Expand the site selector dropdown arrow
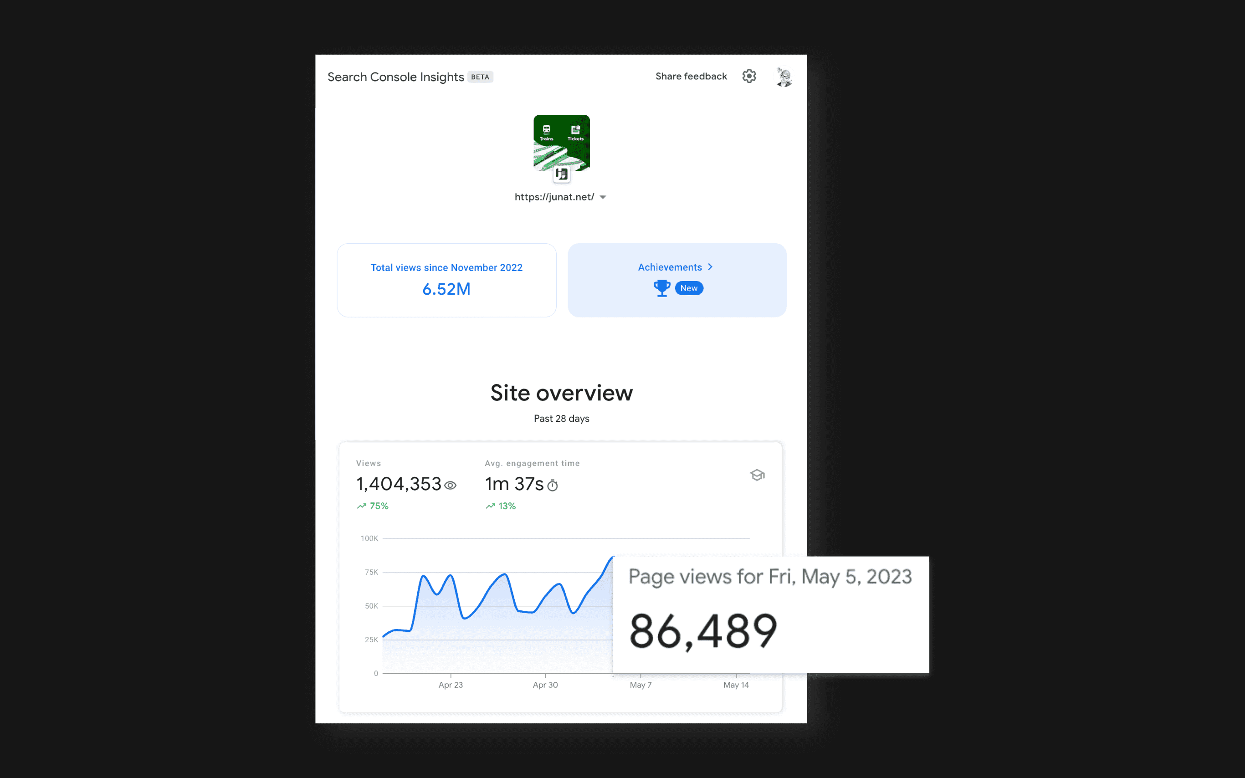This screenshot has height=778, width=1245. coord(603,197)
